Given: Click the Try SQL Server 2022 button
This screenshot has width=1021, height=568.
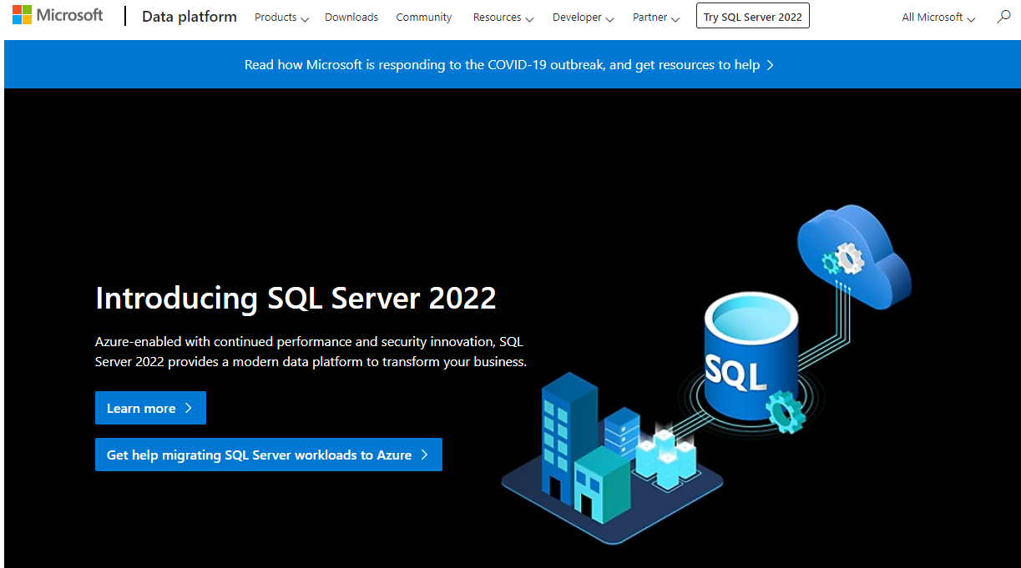Looking at the screenshot, I should pyautogui.click(x=753, y=17).
